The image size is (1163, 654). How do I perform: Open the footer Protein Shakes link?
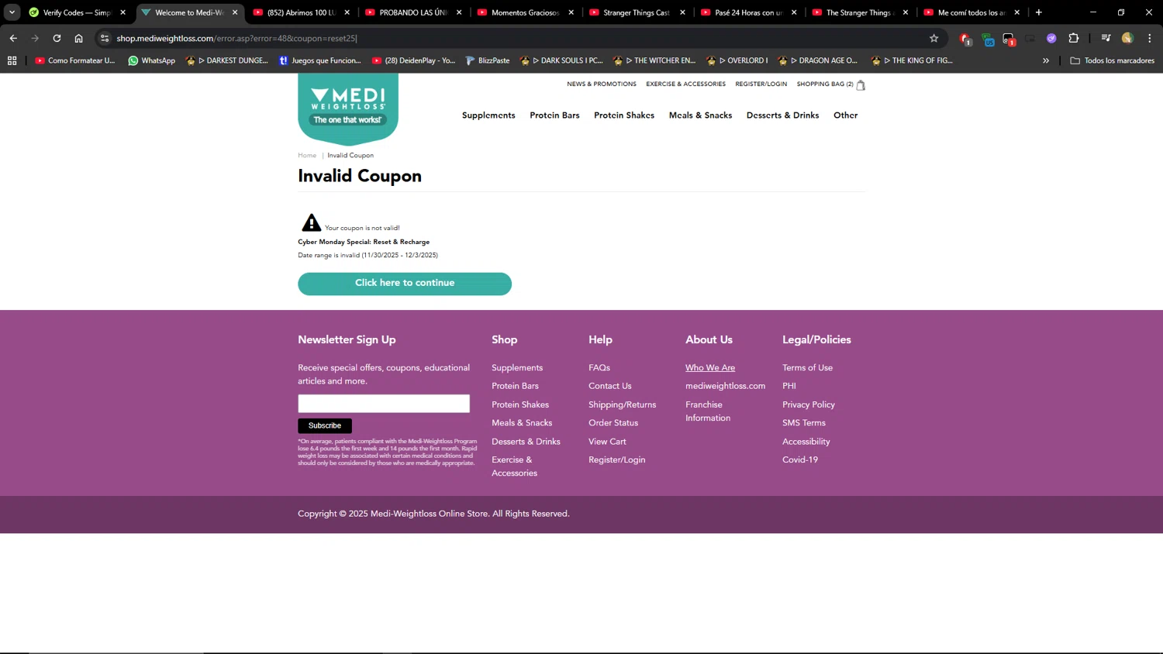[x=520, y=404]
